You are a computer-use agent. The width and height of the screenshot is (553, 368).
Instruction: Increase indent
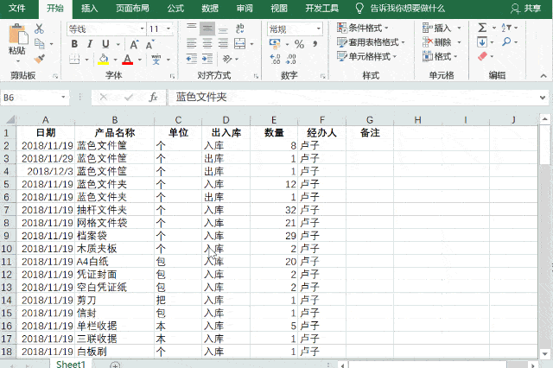[207, 59]
